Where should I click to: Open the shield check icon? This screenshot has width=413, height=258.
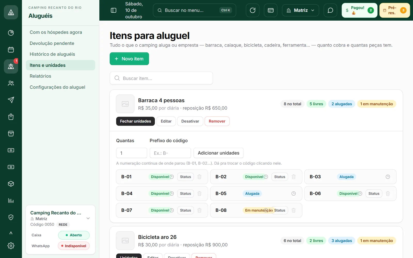point(11,217)
